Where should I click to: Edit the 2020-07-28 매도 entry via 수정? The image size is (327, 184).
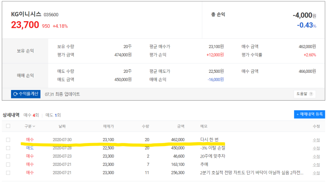coord(316,148)
